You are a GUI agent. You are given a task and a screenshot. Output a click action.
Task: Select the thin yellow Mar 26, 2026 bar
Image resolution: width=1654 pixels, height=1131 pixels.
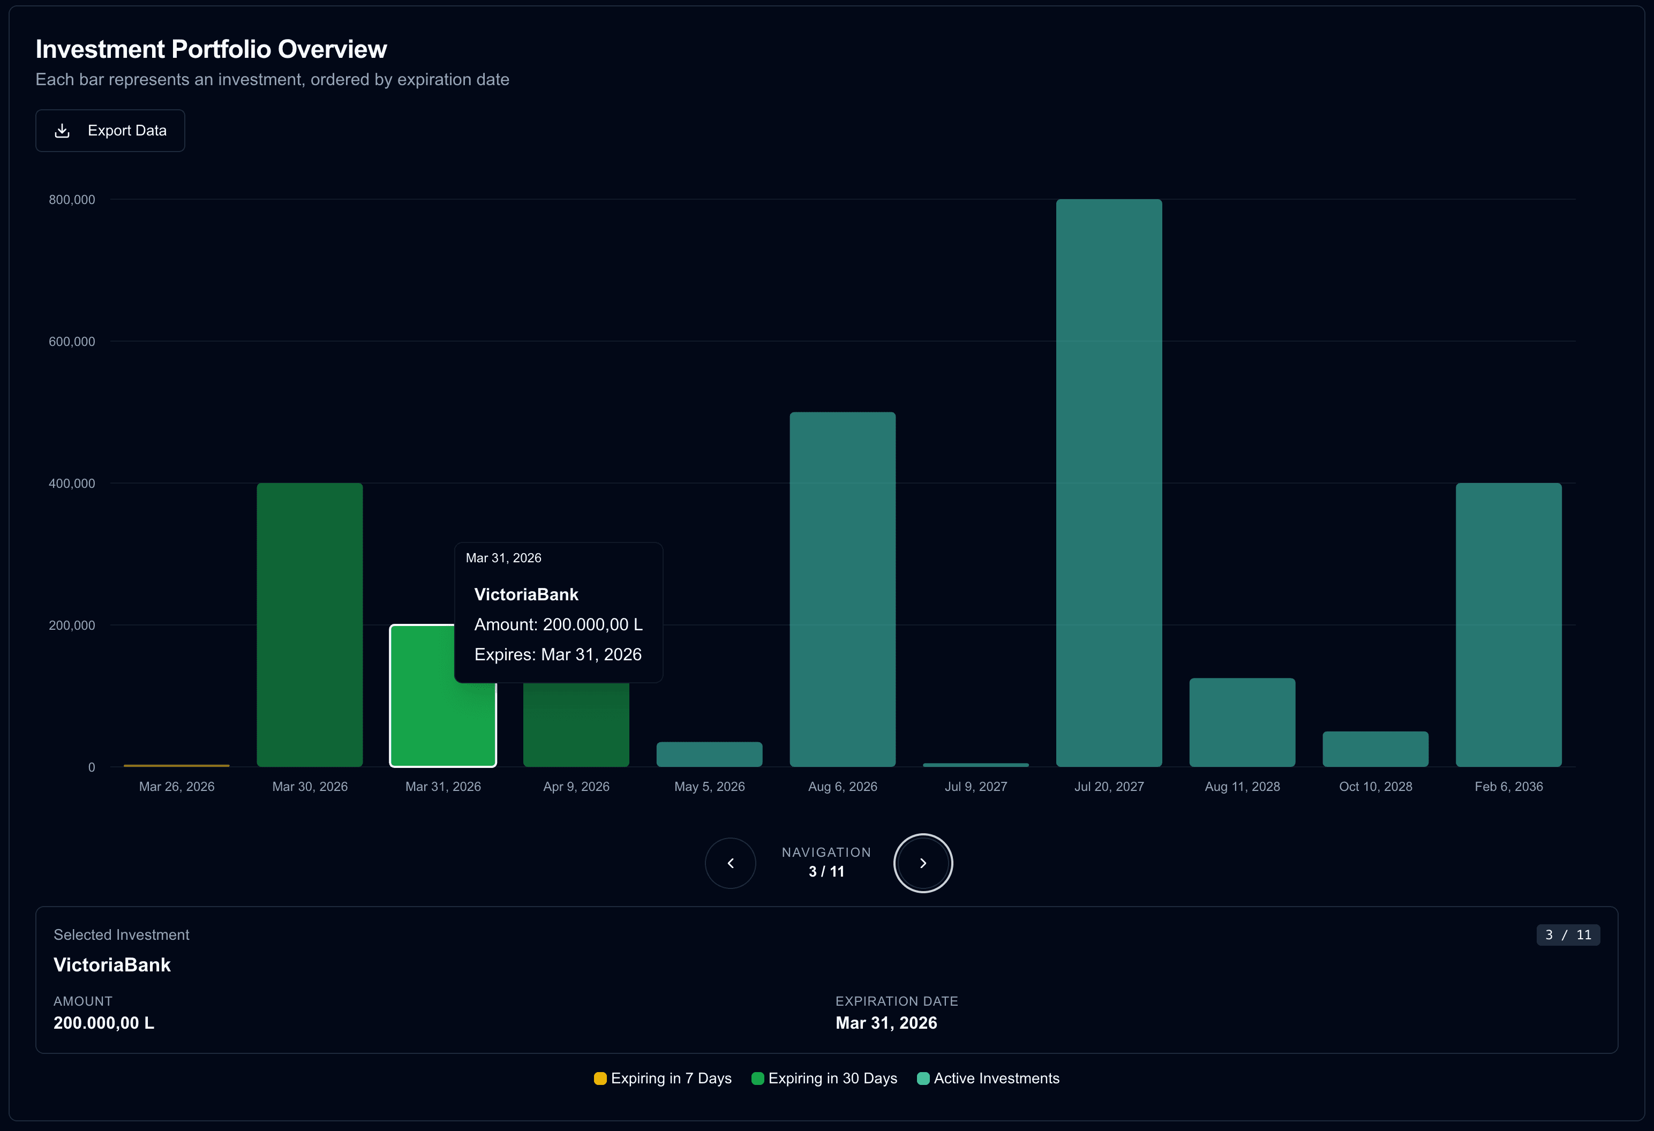coord(177,765)
